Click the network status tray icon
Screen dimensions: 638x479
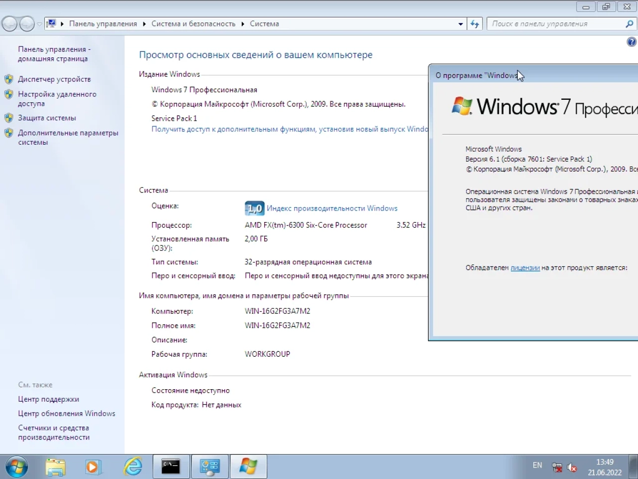(557, 468)
